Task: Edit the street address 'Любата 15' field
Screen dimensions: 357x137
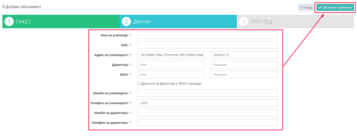Action: (244, 55)
